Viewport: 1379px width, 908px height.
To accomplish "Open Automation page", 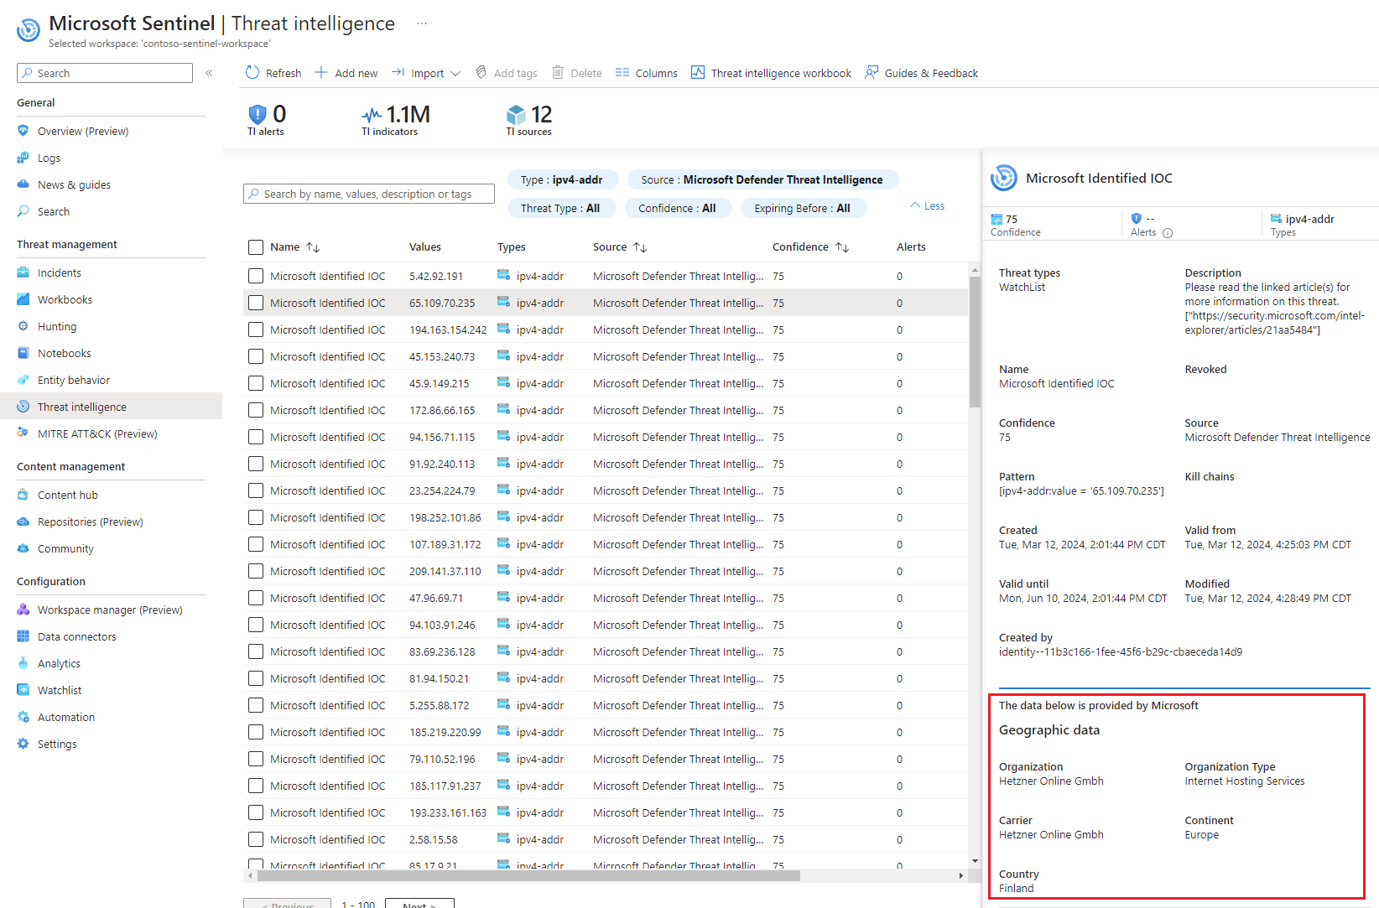I will (x=66, y=717).
